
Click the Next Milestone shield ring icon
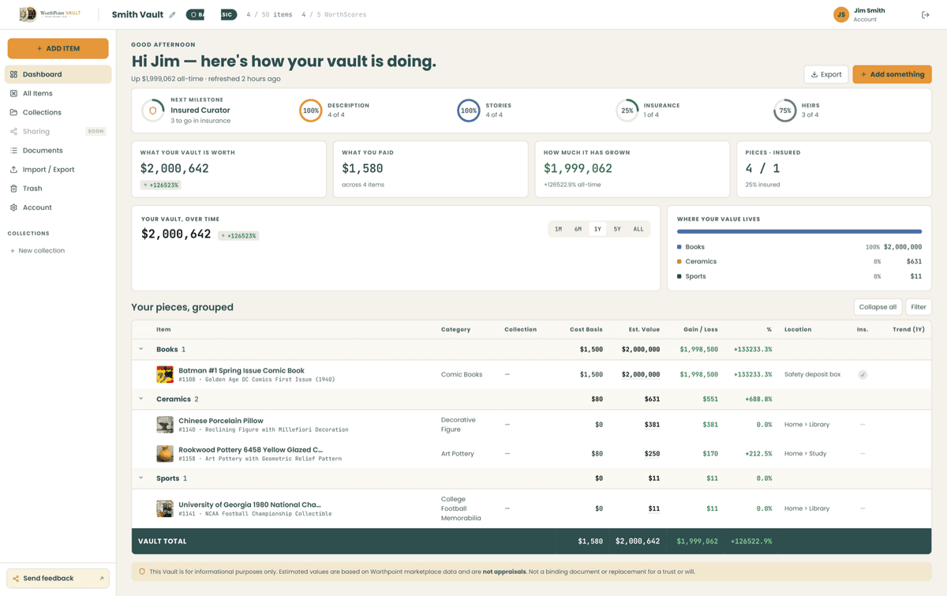[x=153, y=111]
